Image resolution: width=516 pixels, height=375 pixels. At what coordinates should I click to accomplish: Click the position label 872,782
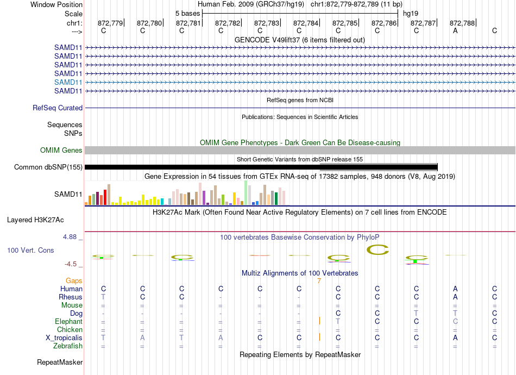coord(228,23)
